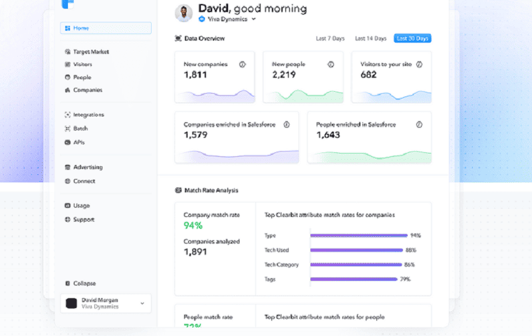Click the Integrations sidebar icon

point(68,114)
